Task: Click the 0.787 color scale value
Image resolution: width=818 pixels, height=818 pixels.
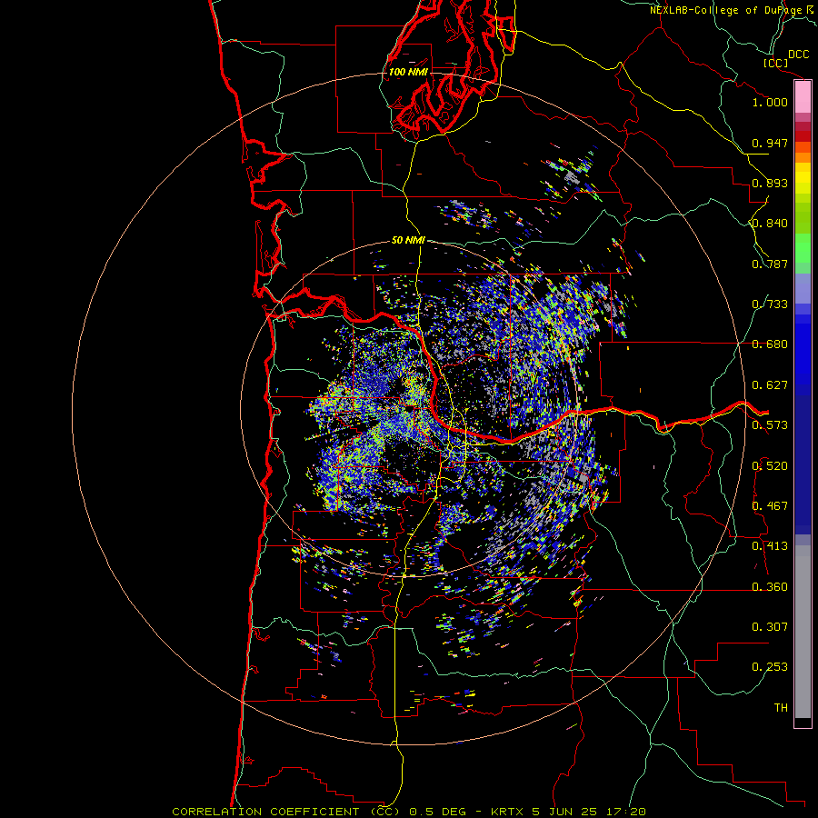Action: click(770, 264)
